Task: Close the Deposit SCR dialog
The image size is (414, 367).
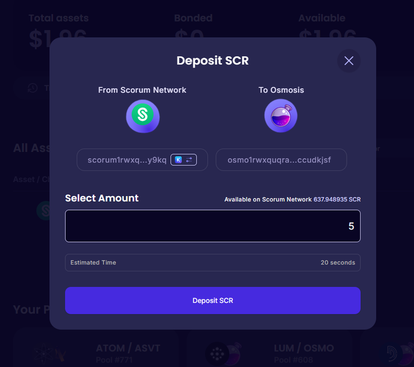Action: tap(349, 61)
